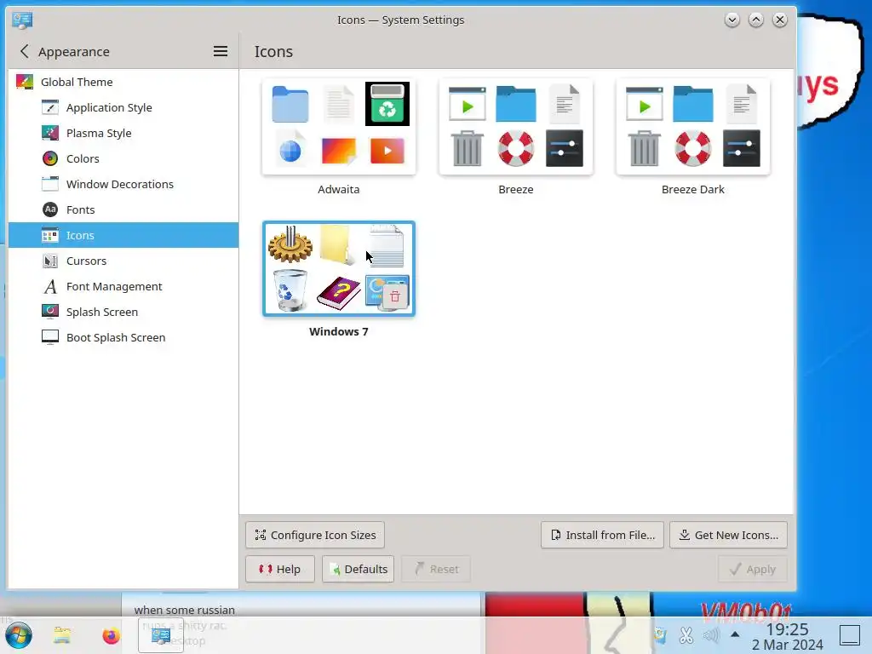The width and height of the screenshot is (872, 654).
Task: Choose the Windows 7 icon theme thumbnail
Action: point(339,268)
